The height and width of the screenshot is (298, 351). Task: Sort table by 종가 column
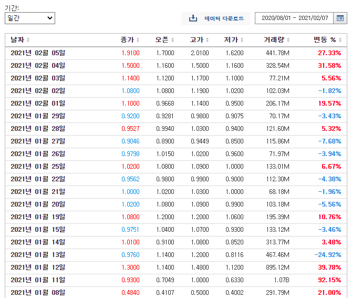tap(130, 40)
